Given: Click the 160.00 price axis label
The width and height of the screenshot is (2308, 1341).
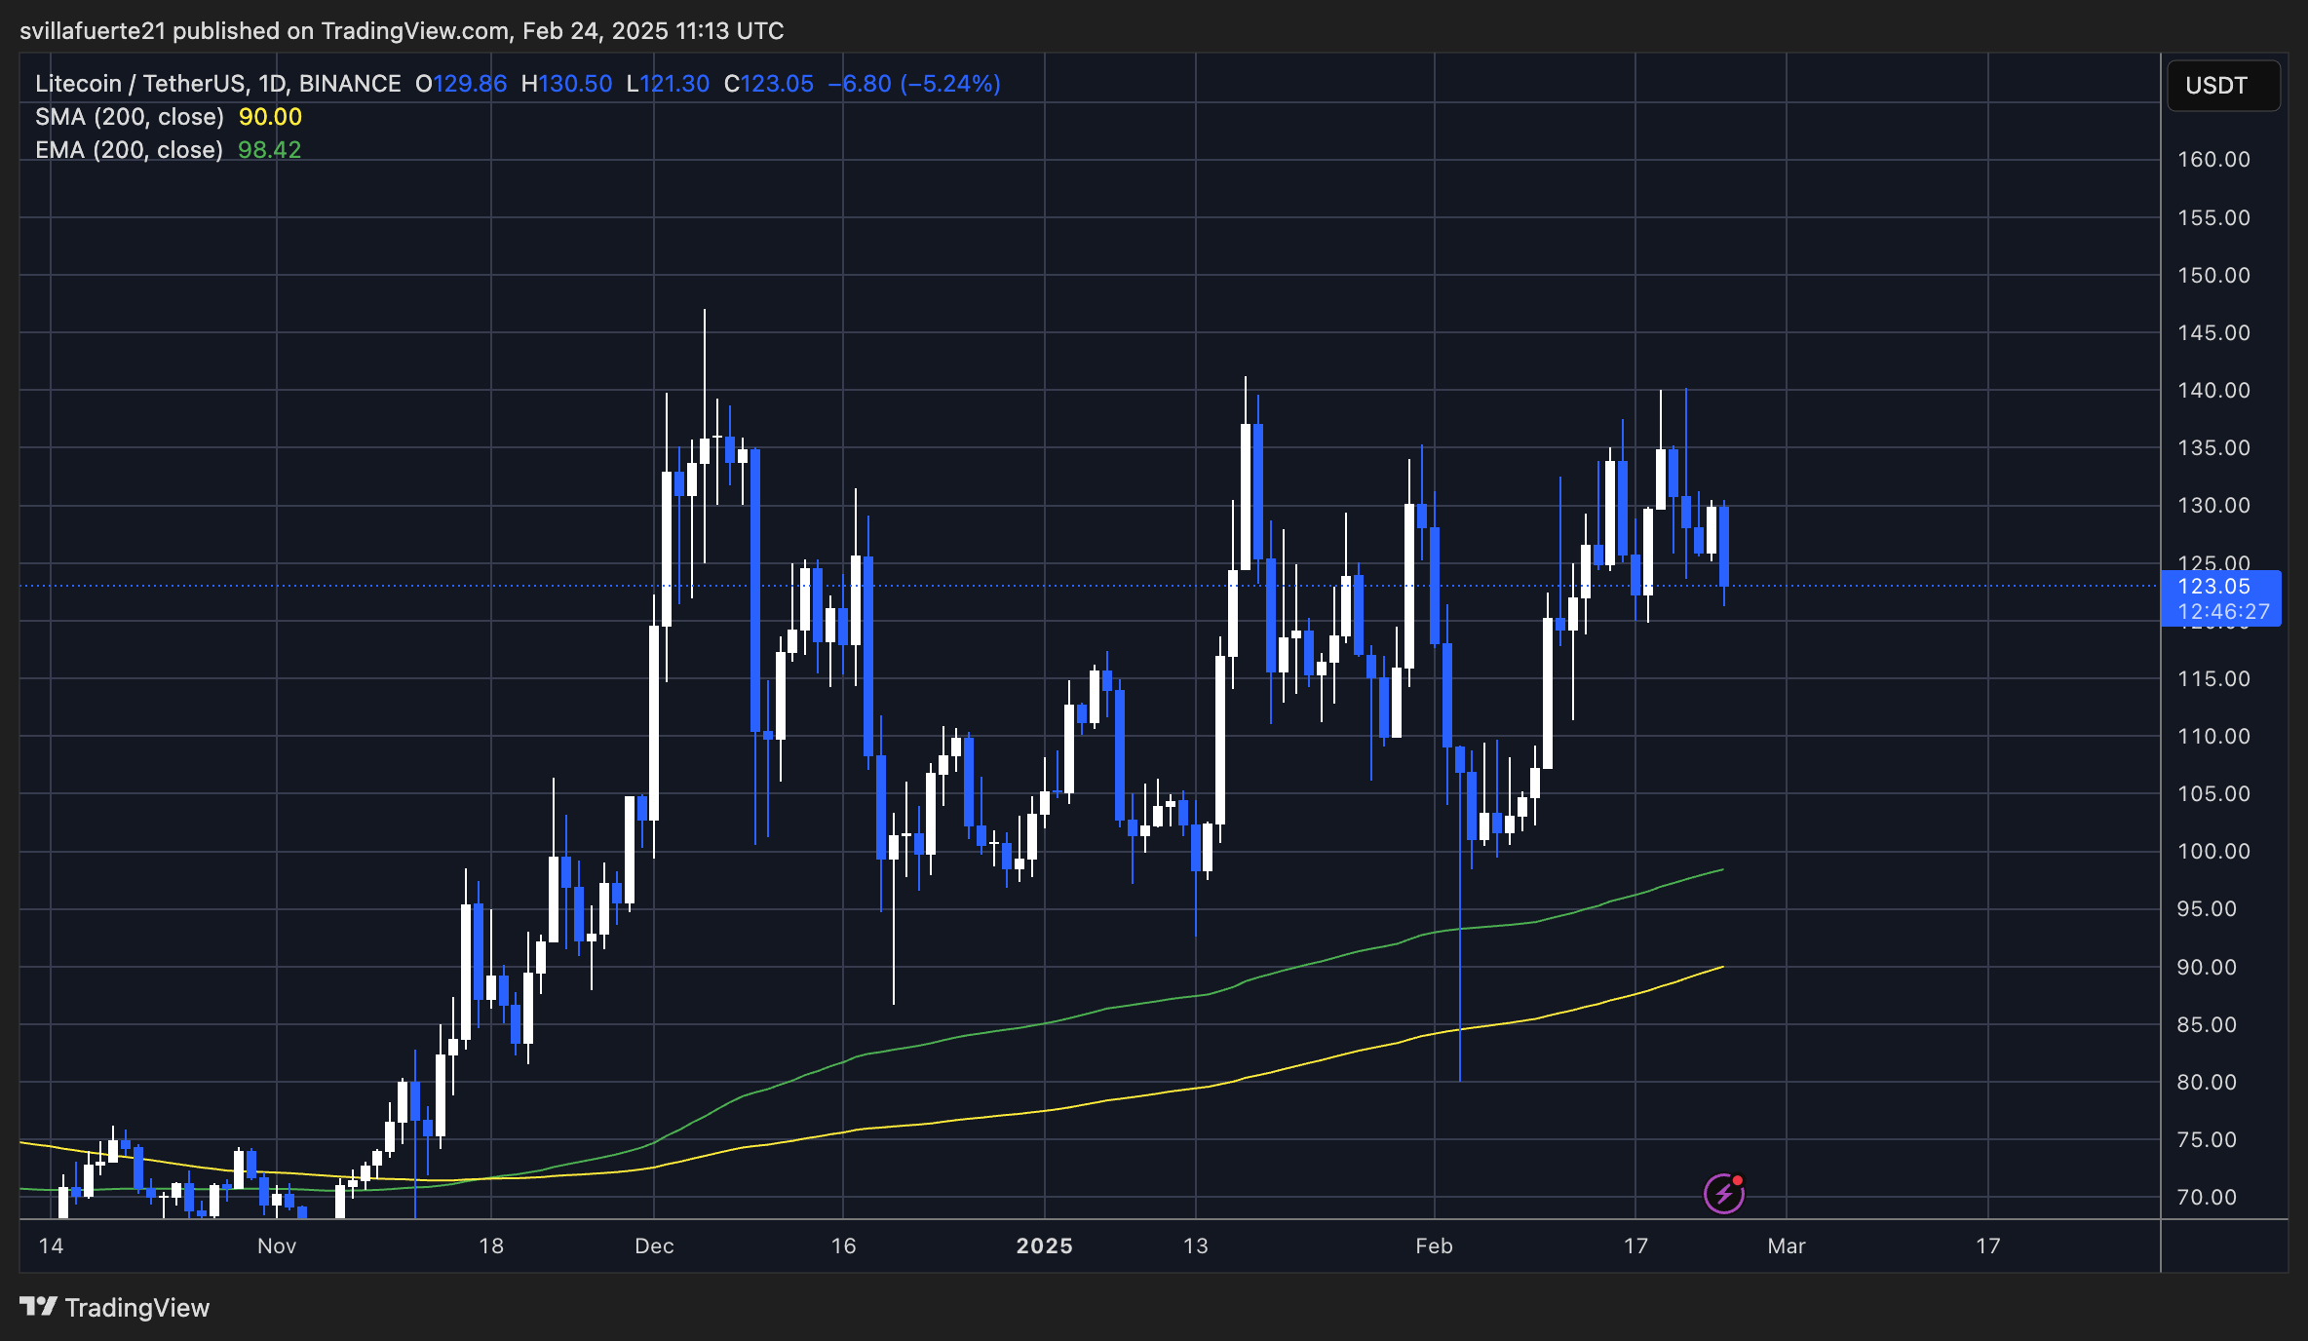Looking at the screenshot, I should (x=2213, y=159).
